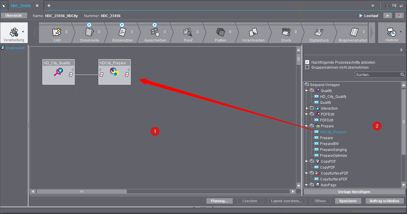Click the Druck press icon
407x214 pixels.
click(x=286, y=32)
